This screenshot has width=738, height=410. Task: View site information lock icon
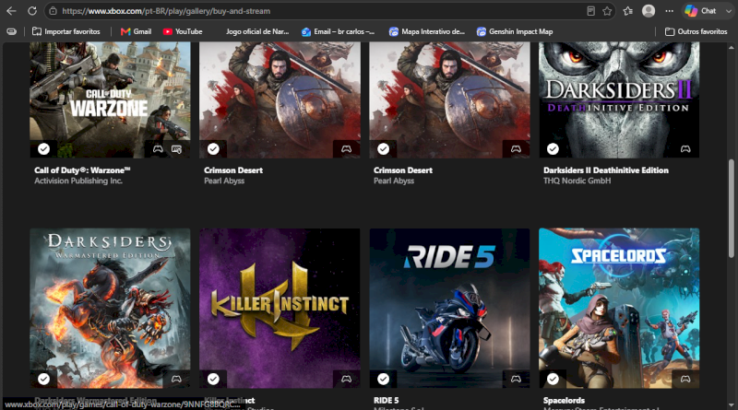(54, 11)
